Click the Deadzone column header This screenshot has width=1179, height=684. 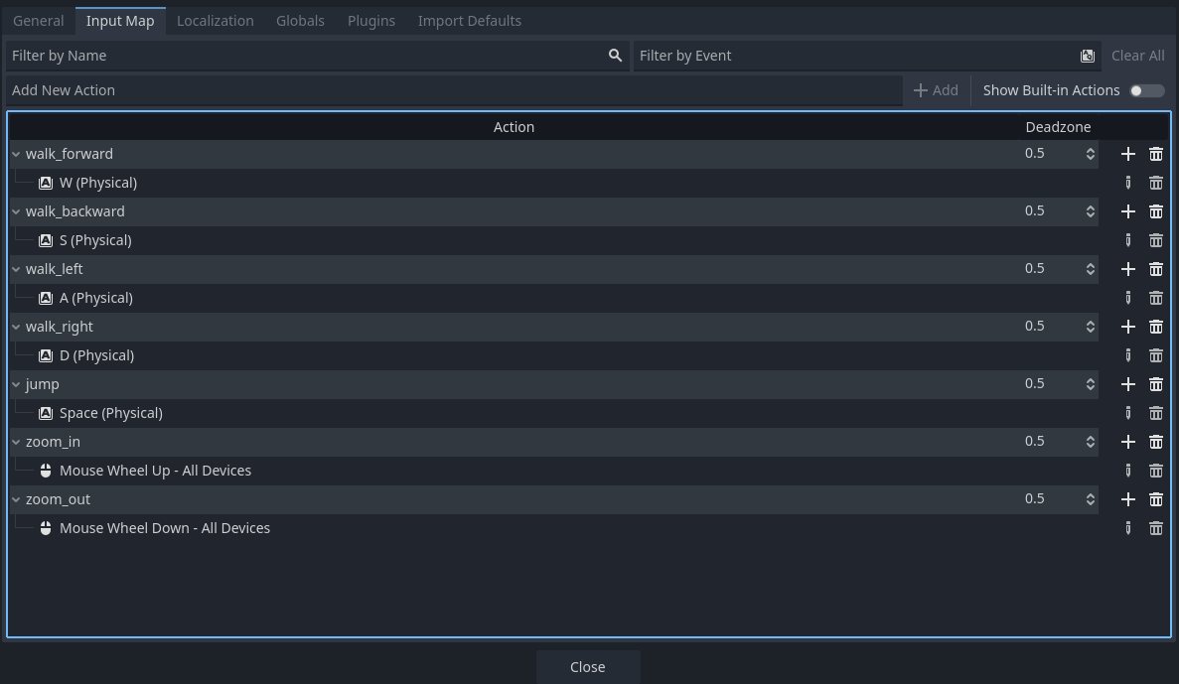click(1058, 127)
